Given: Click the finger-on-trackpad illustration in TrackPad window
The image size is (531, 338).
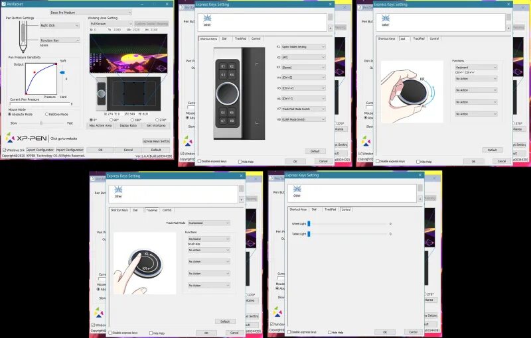Looking at the screenshot, I should pos(145,263).
